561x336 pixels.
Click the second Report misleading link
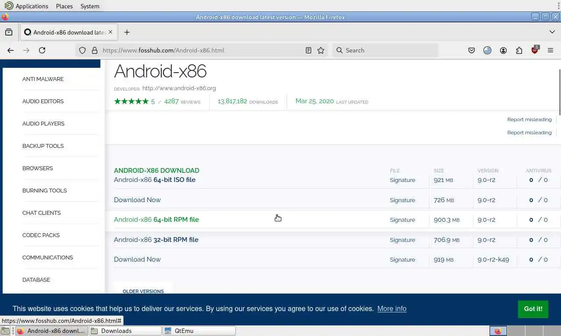click(529, 133)
